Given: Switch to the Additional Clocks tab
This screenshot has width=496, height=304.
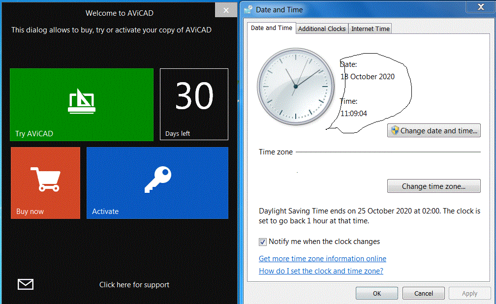Looking at the screenshot, I should tap(322, 29).
